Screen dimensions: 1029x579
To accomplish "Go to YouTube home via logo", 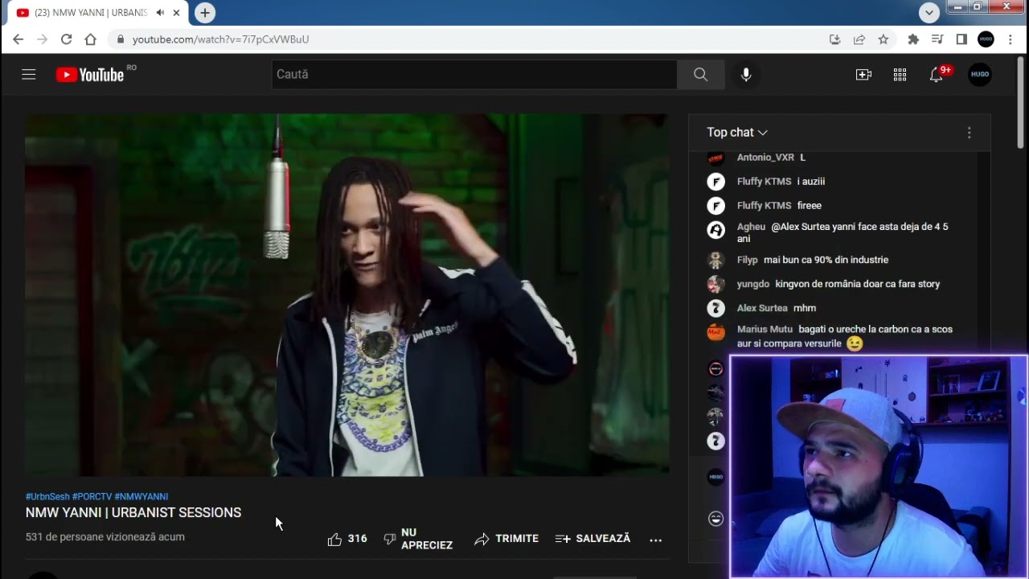I will click(90, 75).
